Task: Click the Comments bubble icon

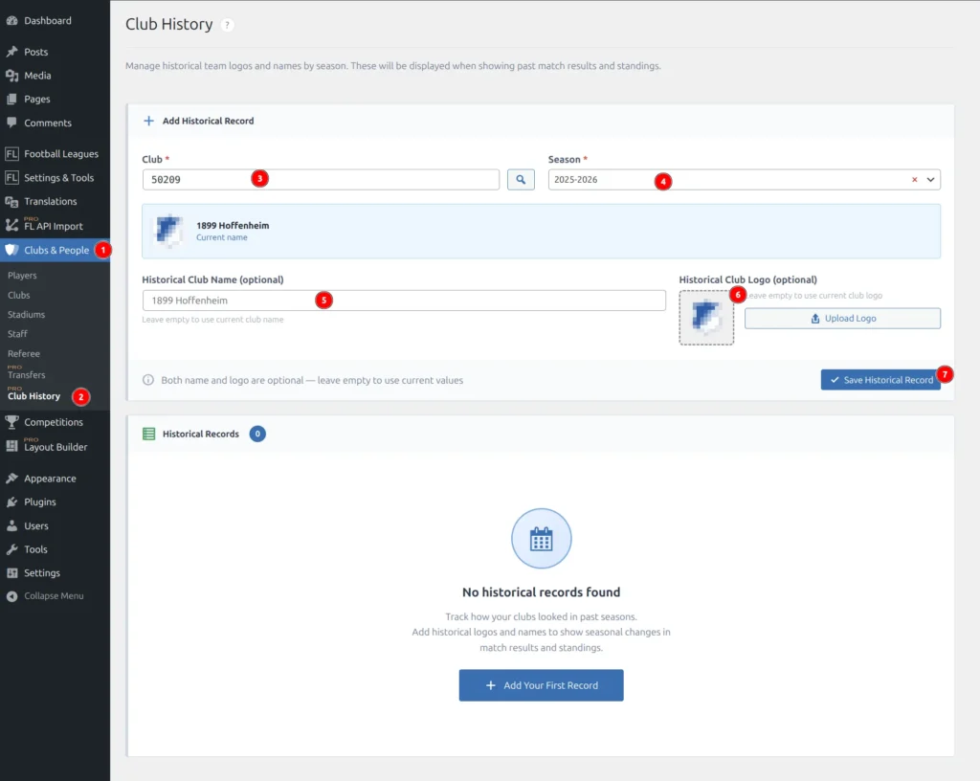Action: pyautogui.click(x=11, y=123)
